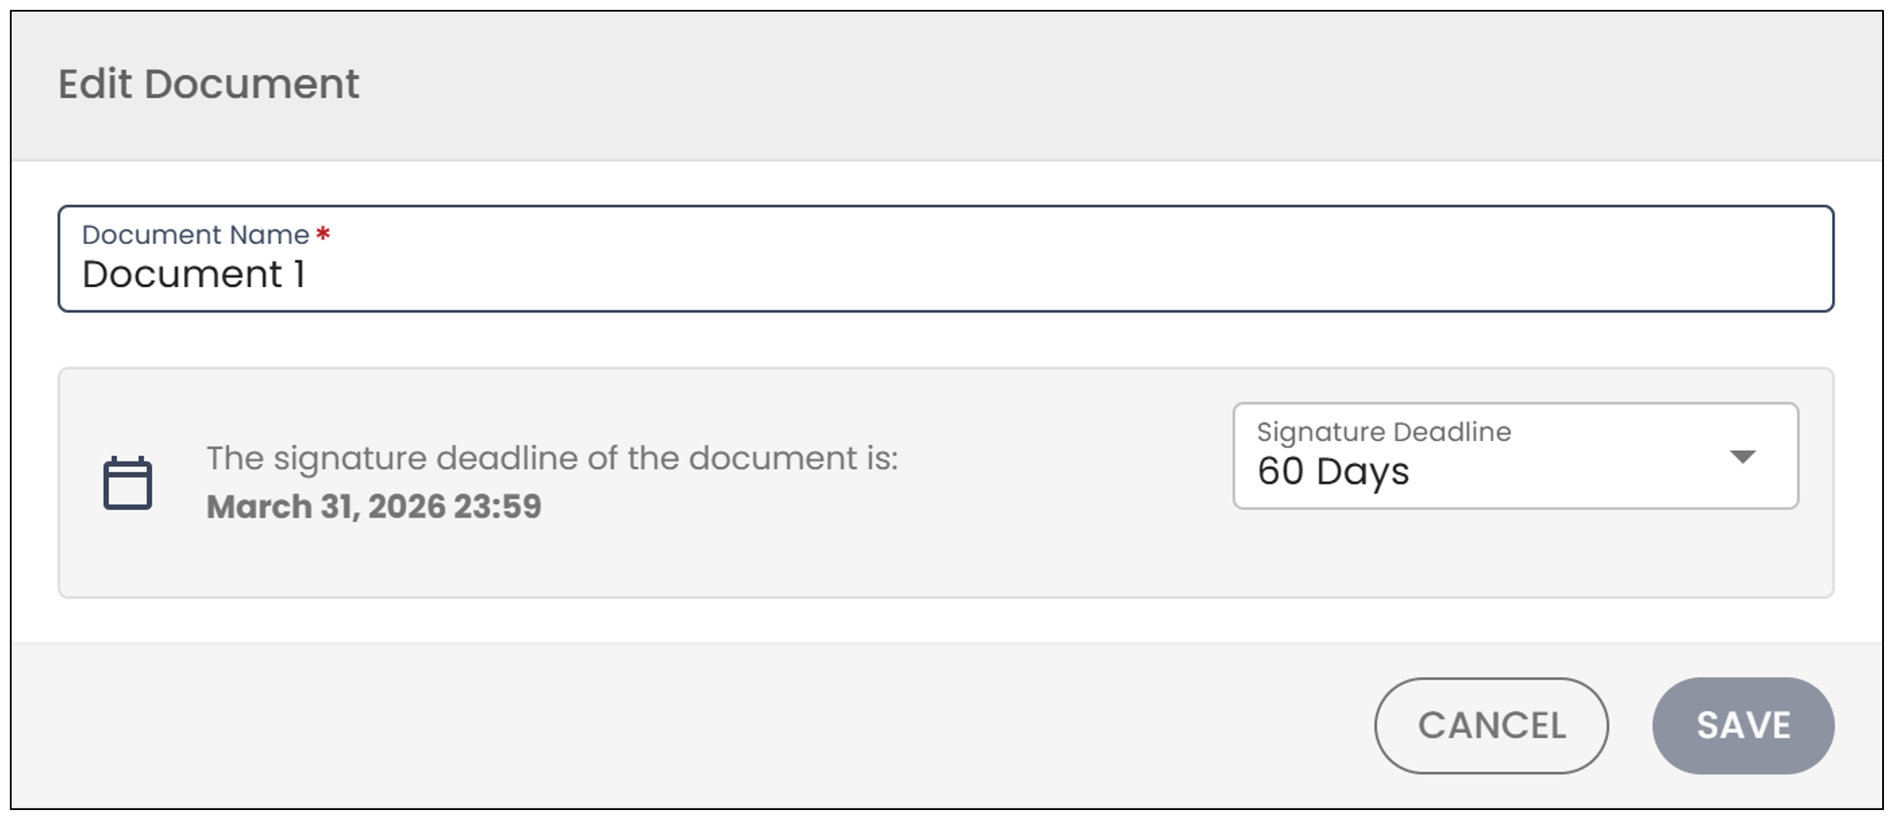Image resolution: width=1892 pixels, height=819 pixels.
Task: Open Signature Deadline dropdown arrow
Action: tap(1742, 457)
